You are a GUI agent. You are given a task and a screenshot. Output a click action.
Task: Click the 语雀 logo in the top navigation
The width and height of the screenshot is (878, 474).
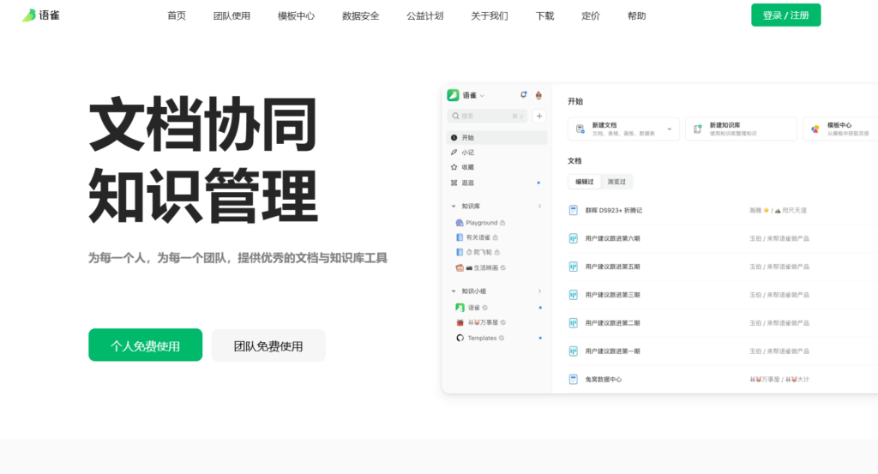tap(41, 15)
